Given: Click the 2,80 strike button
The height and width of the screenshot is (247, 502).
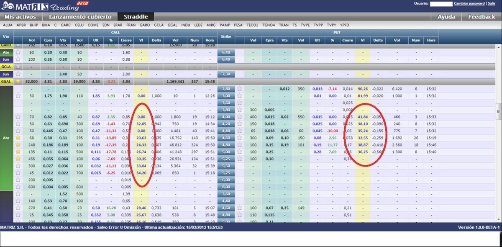Looking at the screenshot, I should pos(226,89).
